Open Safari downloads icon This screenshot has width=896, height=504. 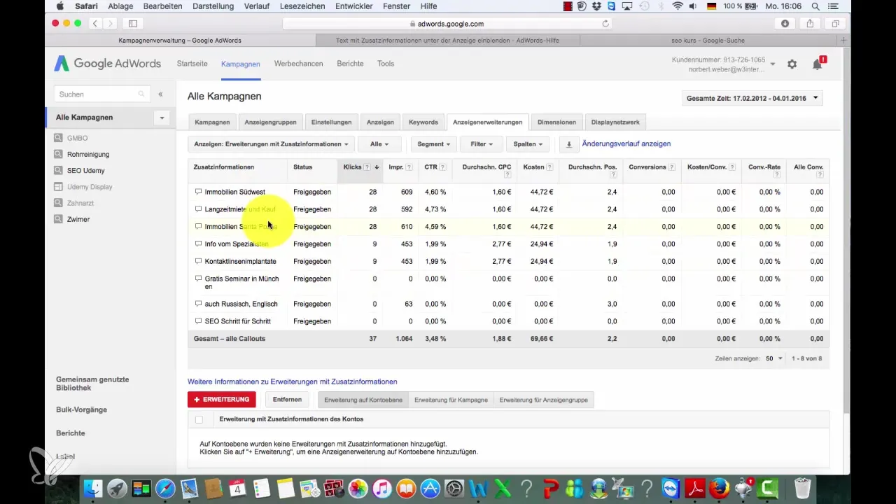click(785, 23)
